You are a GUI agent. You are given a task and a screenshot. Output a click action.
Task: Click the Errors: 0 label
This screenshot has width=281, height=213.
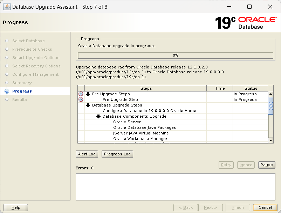coord(84,168)
